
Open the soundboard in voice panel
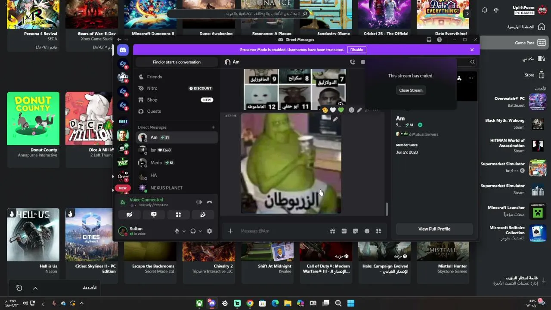coord(203,215)
